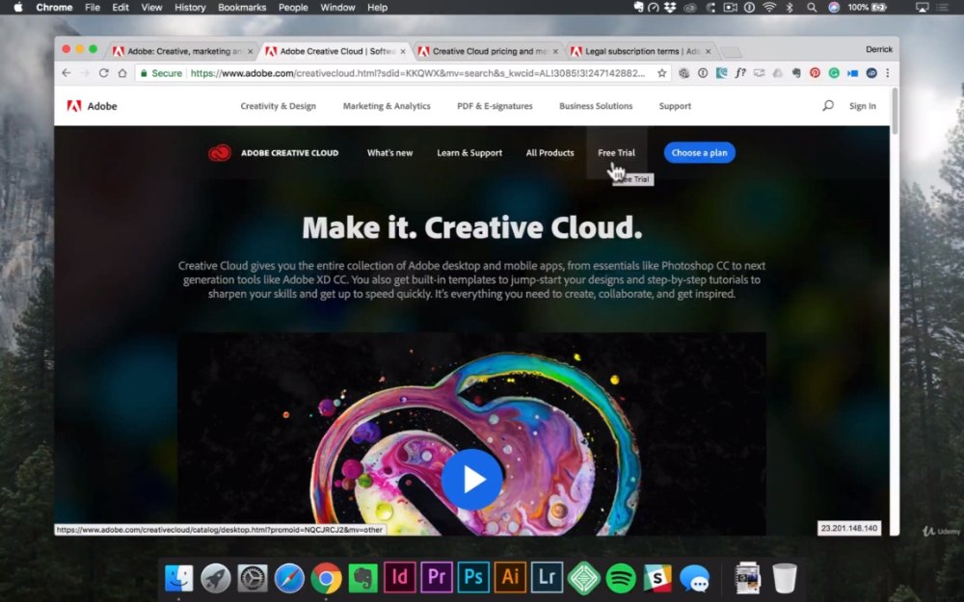The height and width of the screenshot is (602, 964).
Task: Open Launchpad rocket icon in Dock
Action: click(215, 578)
